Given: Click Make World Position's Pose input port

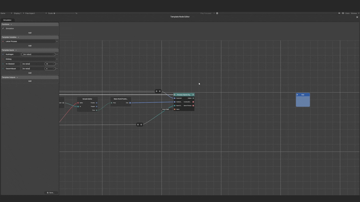Looking at the screenshot, I should click(111, 103).
